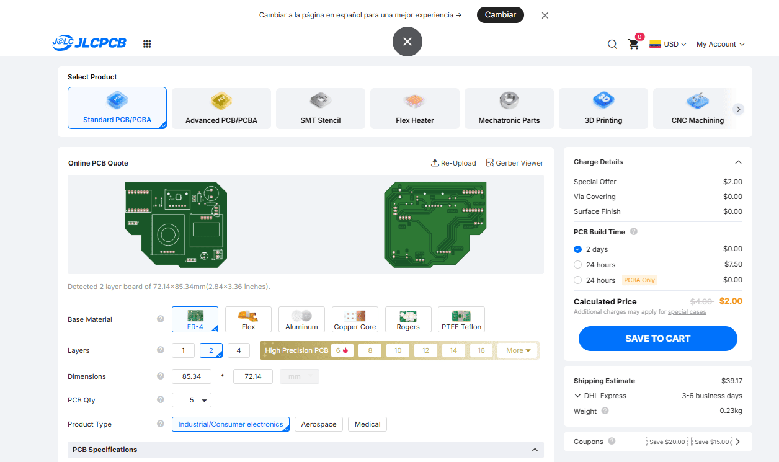Open Dimensions help icon
The height and width of the screenshot is (462, 779).
pyautogui.click(x=161, y=376)
